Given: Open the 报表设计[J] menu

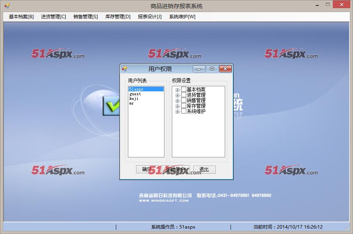Looking at the screenshot, I should click(150, 17).
